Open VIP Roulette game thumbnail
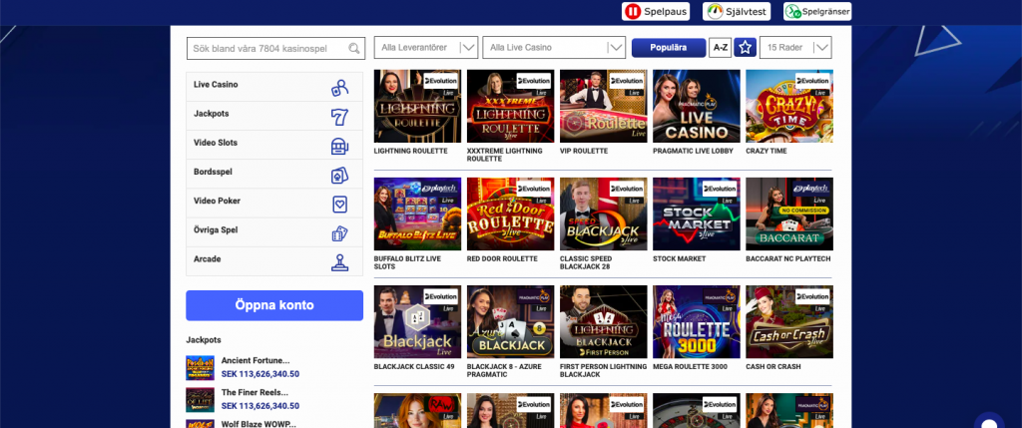This screenshot has height=428, width=1022. tap(604, 106)
